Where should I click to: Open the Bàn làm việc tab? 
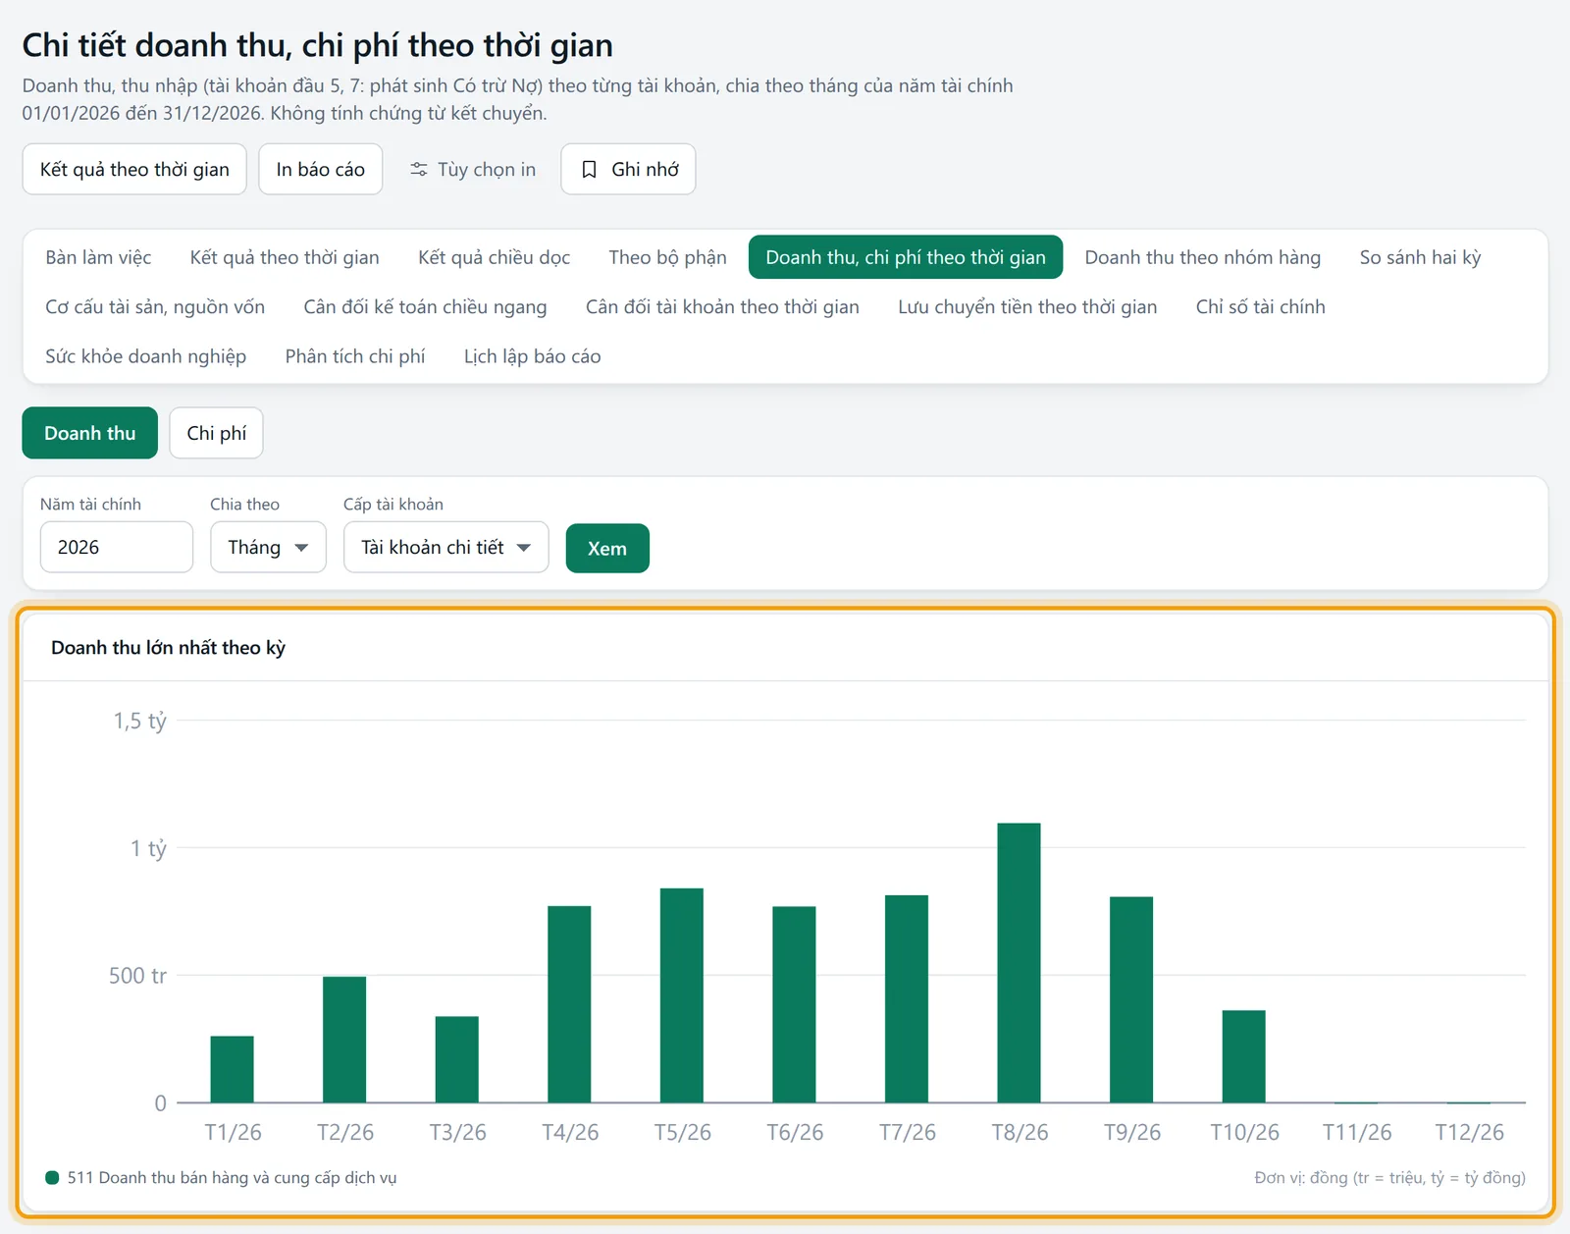pyautogui.click(x=98, y=257)
